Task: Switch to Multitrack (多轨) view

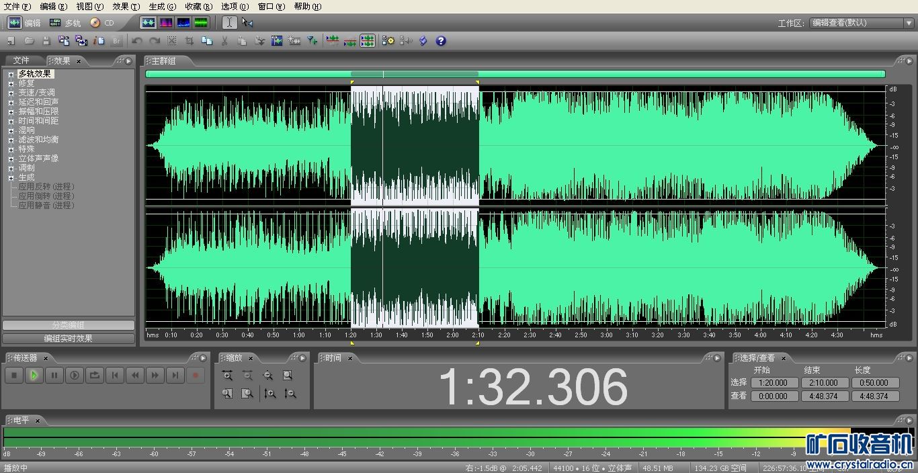Action: point(65,23)
